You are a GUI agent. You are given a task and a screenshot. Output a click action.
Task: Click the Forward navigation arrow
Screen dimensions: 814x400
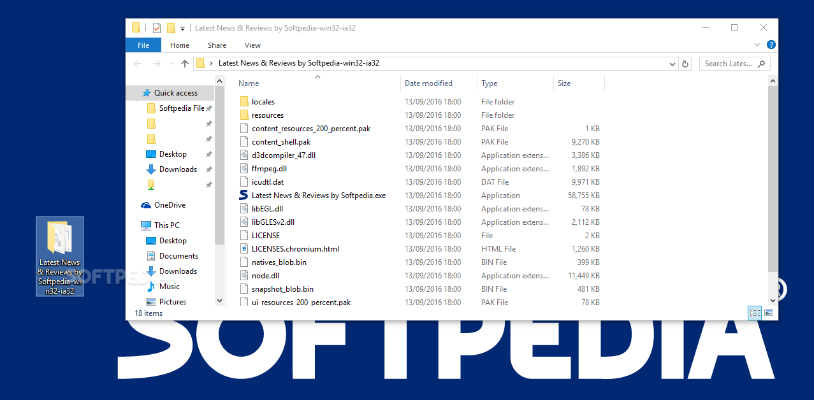tap(157, 64)
